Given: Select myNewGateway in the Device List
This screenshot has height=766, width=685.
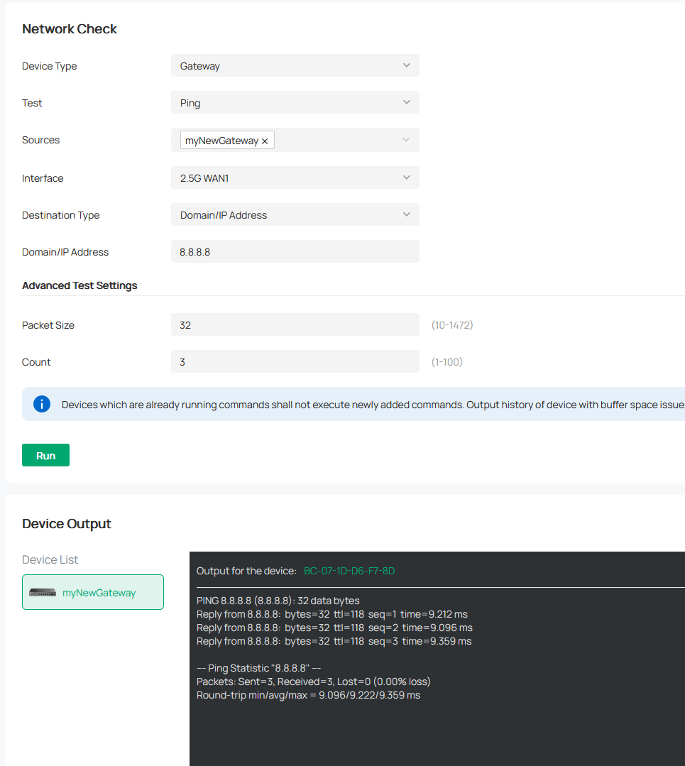Looking at the screenshot, I should [99, 593].
